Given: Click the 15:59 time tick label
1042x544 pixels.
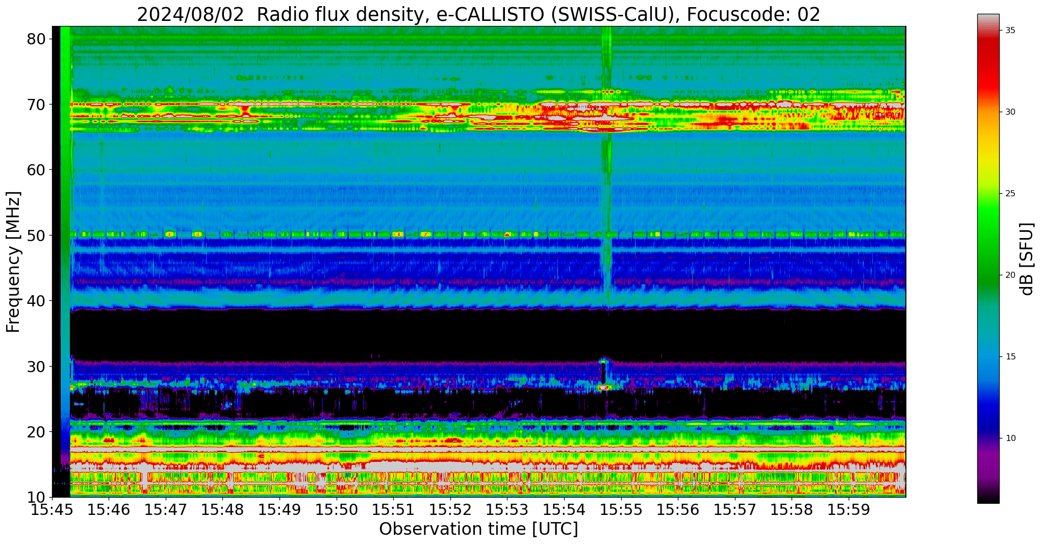Looking at the screenshot, I should coord(849,510).
